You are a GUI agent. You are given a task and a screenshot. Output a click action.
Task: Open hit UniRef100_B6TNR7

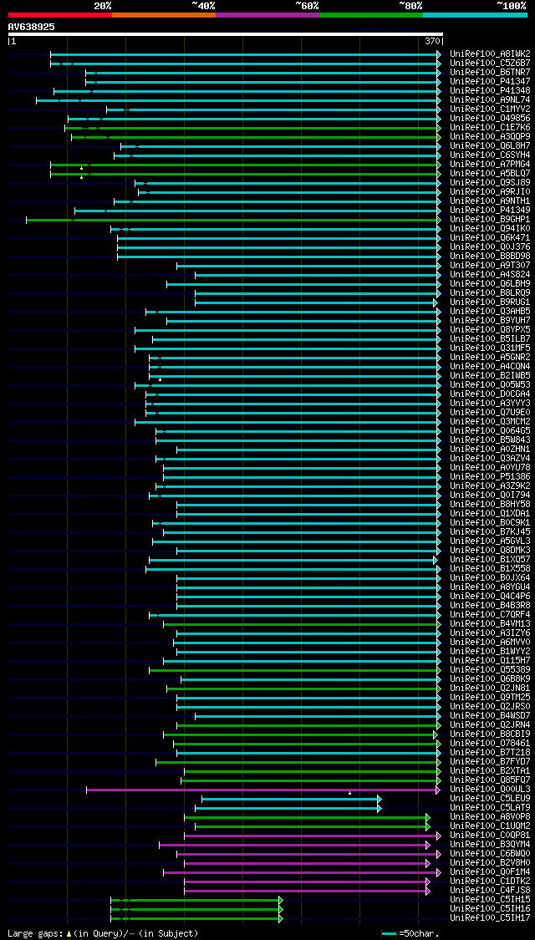(x=490, y=73)
